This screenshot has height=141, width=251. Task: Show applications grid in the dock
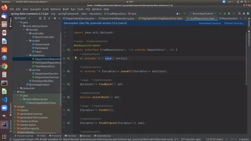[x=4, y=137]
